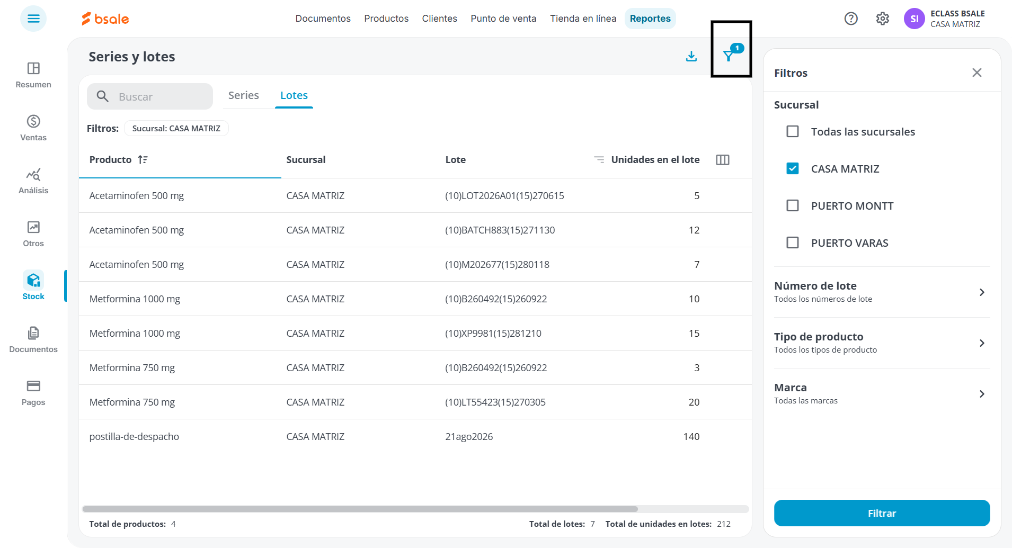Open the hamburger main menu
The height and width of the screenshot is (548, 1012).
(x=33, y=19)
